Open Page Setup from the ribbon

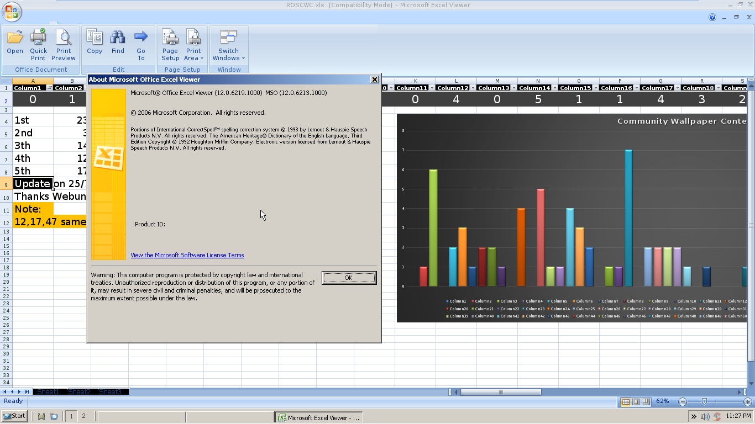[170, 44]
